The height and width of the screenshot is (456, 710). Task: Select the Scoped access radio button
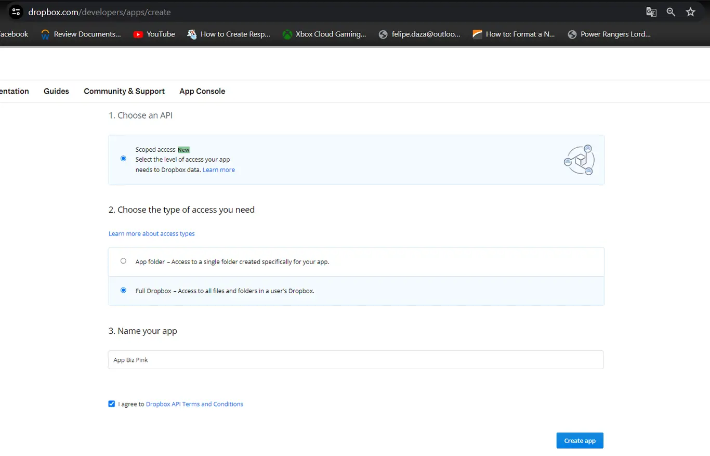[123, 159]
